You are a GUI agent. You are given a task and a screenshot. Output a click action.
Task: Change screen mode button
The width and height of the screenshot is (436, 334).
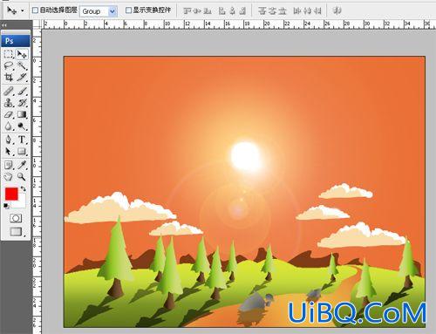click(x=16, y=231)
